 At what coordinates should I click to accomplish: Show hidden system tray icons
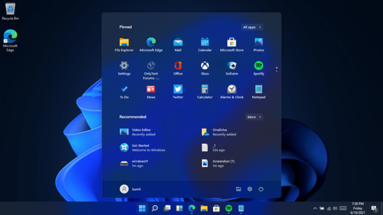pos(315,208)
